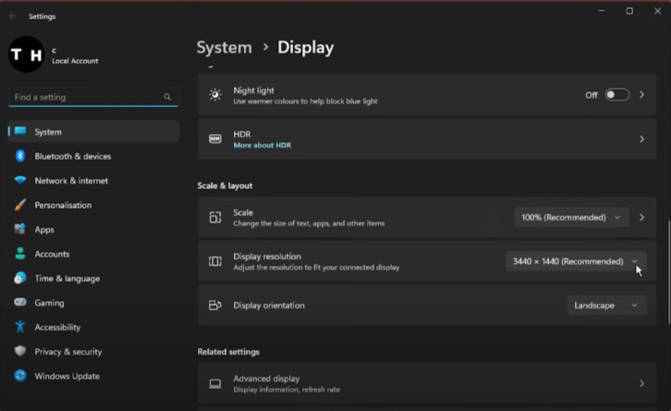Click the Accessibility icon in sidebar

19,327
